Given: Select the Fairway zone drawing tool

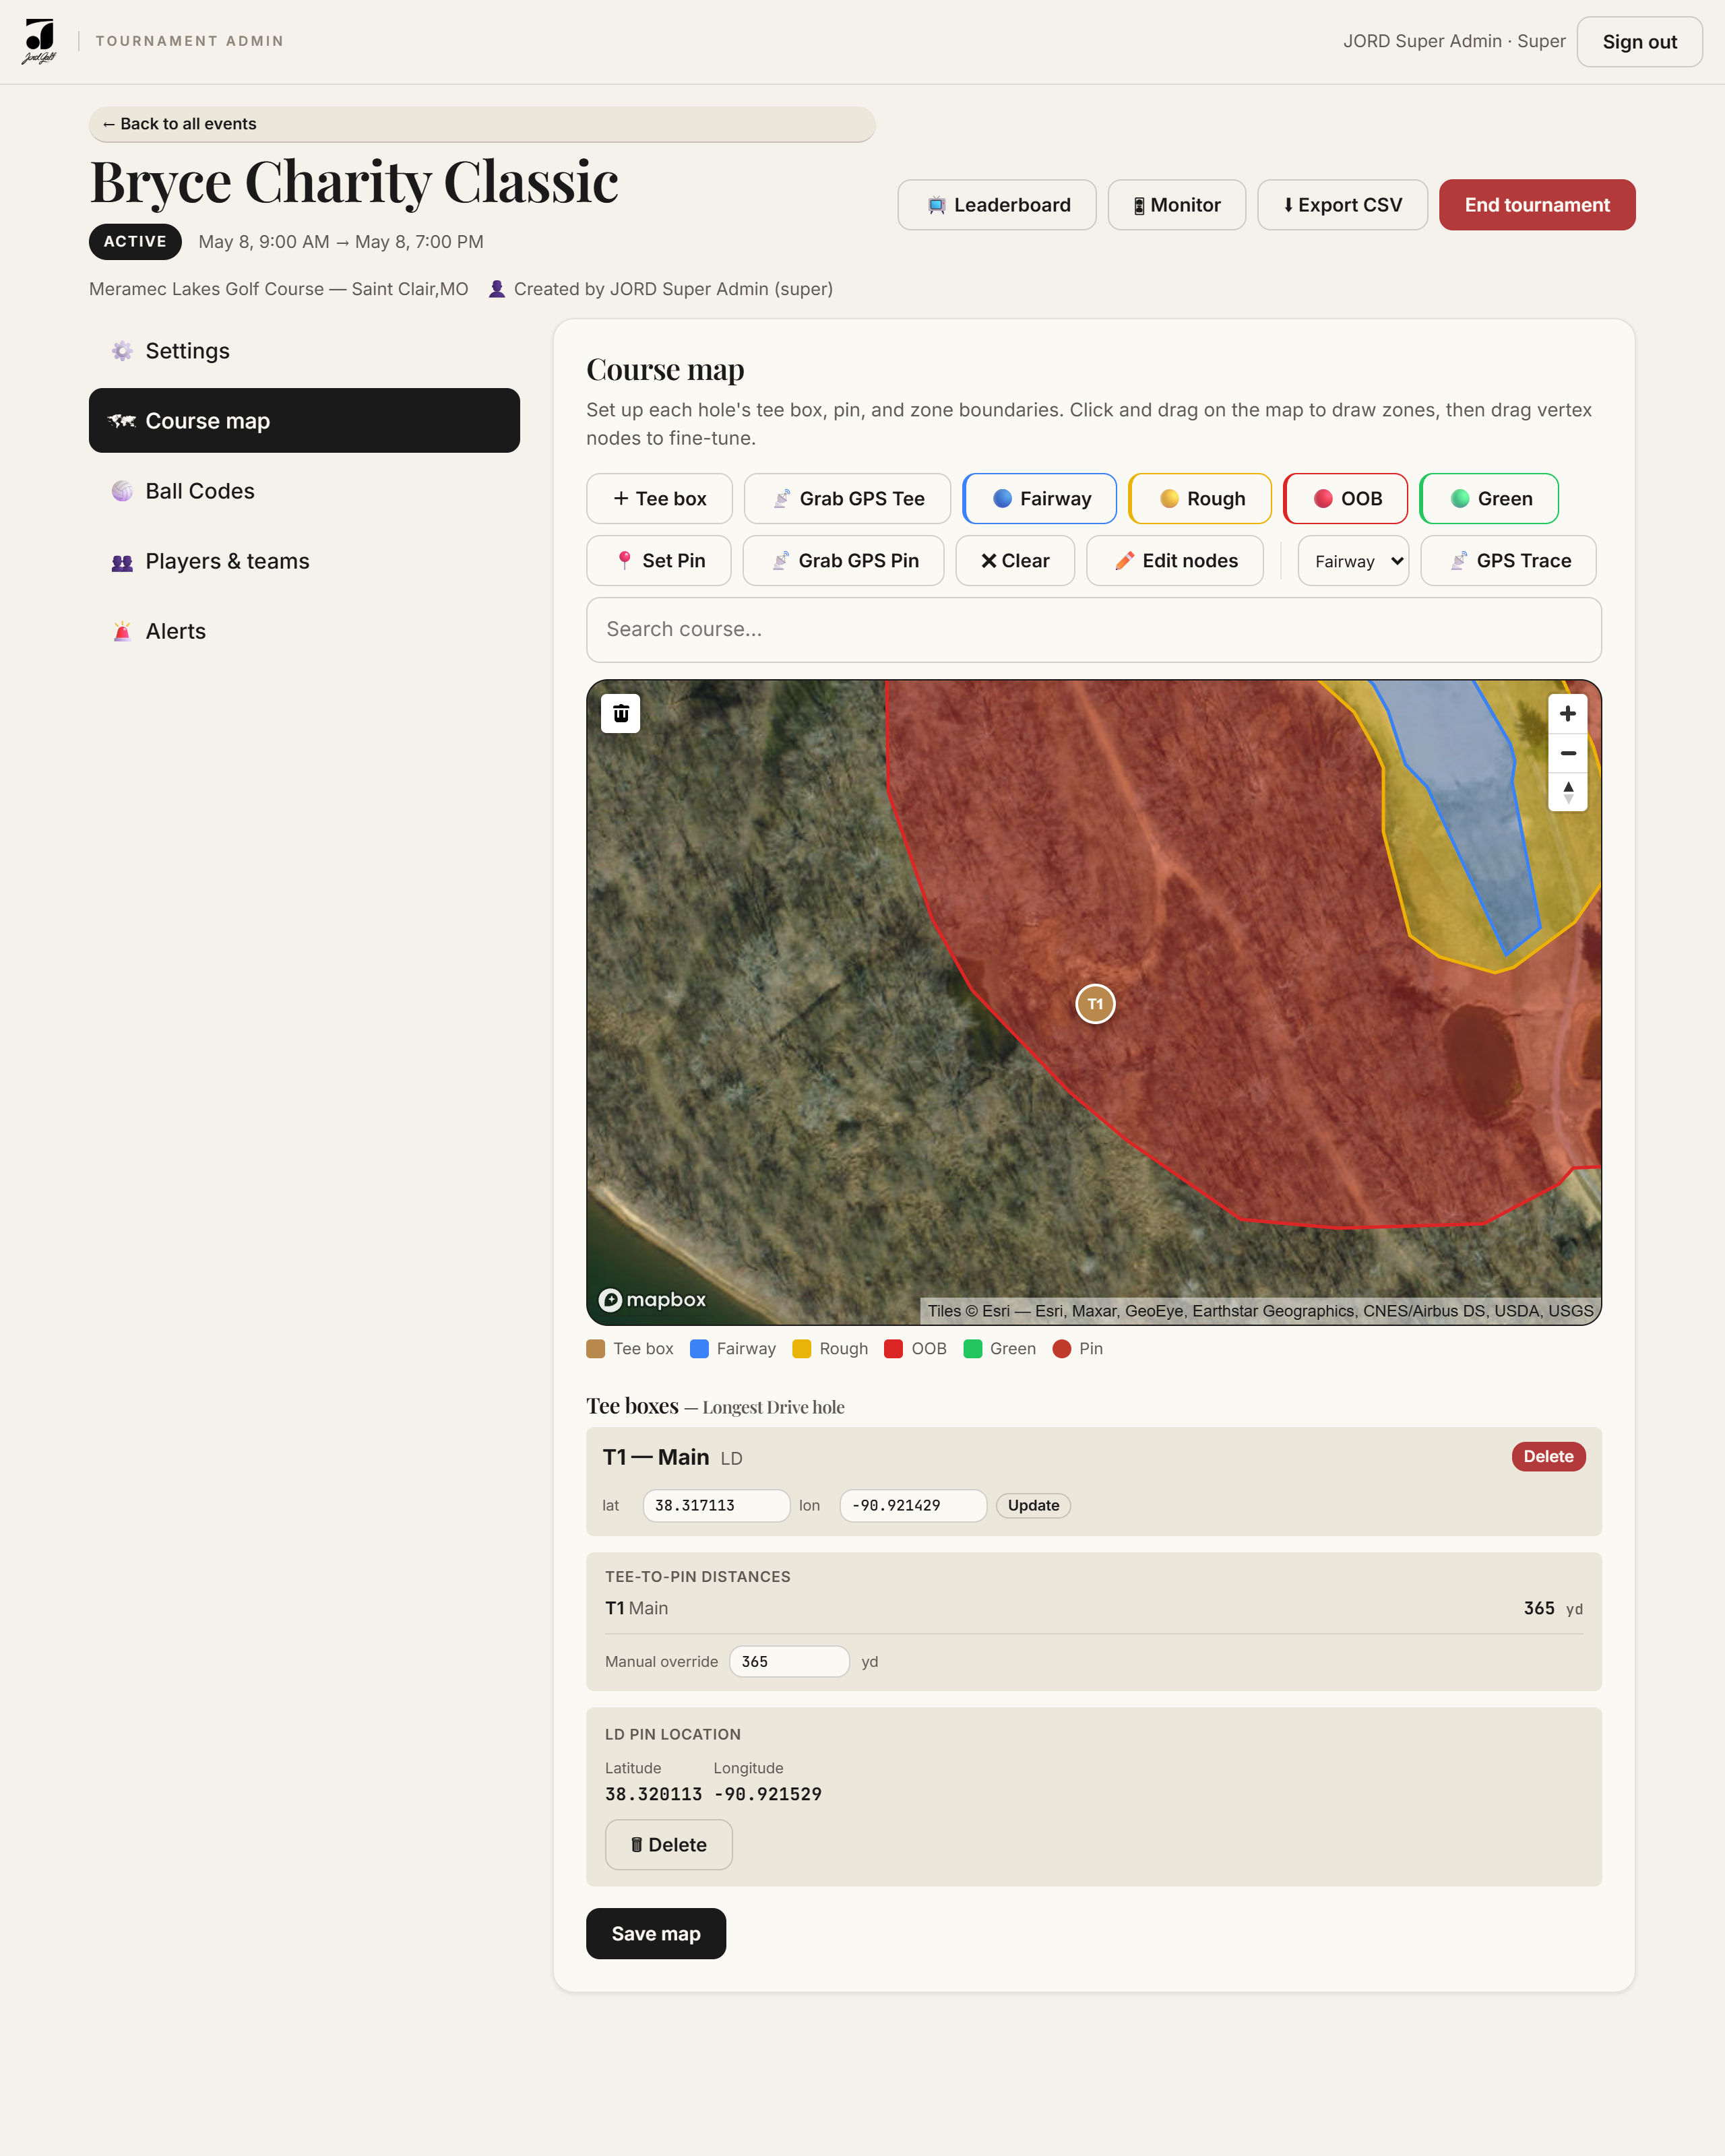Looking at the screenshot, I should click(1039, 498).
